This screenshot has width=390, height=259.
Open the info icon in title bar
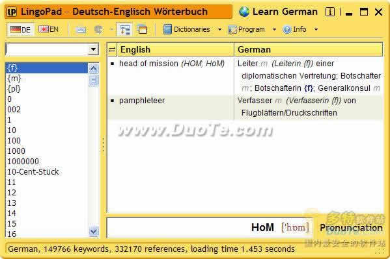pos(330,12)
